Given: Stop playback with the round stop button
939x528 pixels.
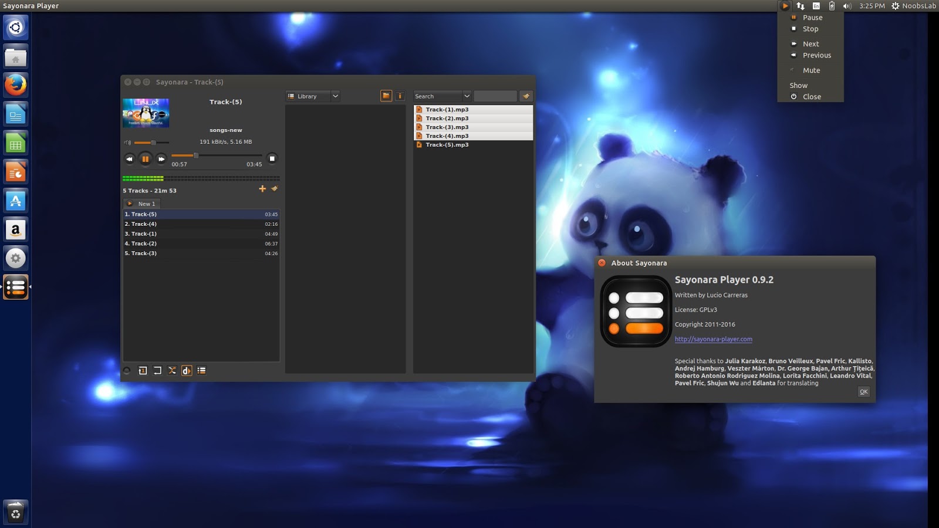Looking at the screenshot, I should pyautogui.click(x=272, y=158).
